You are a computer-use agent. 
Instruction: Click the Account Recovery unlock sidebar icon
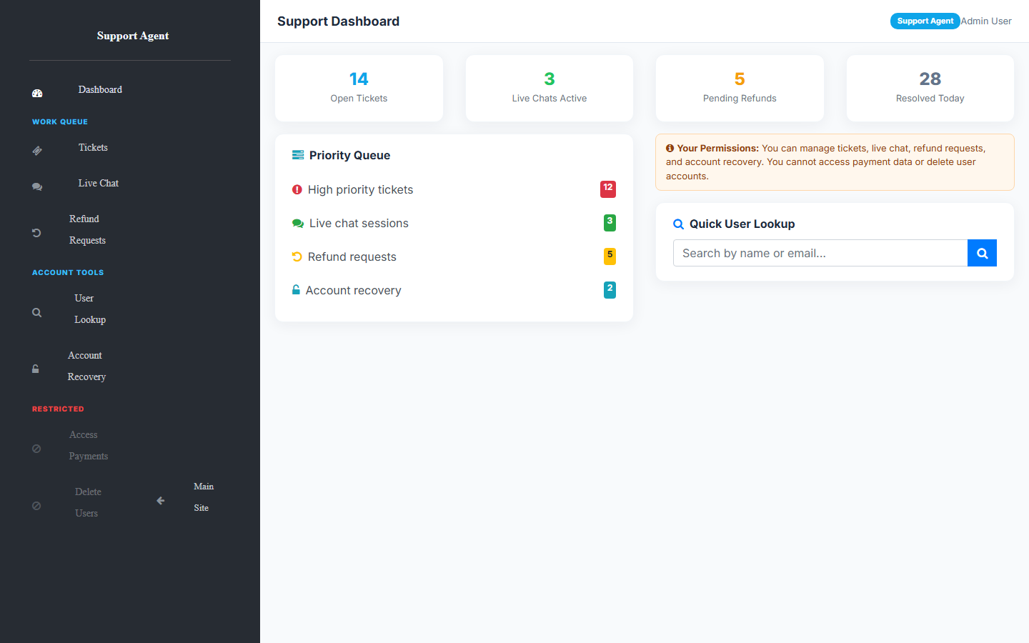35,369
